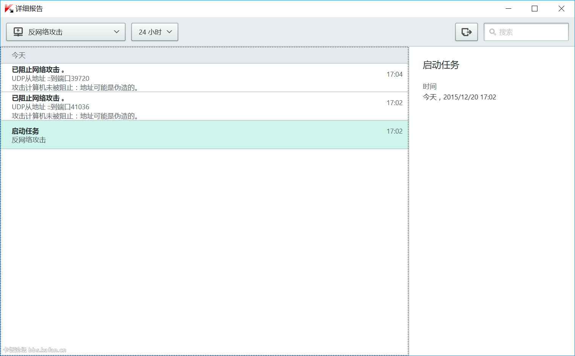This screenshot has width=575, height=356.
Task: Click the Kaspersky logo in title bar
Action: pos(9,8)
